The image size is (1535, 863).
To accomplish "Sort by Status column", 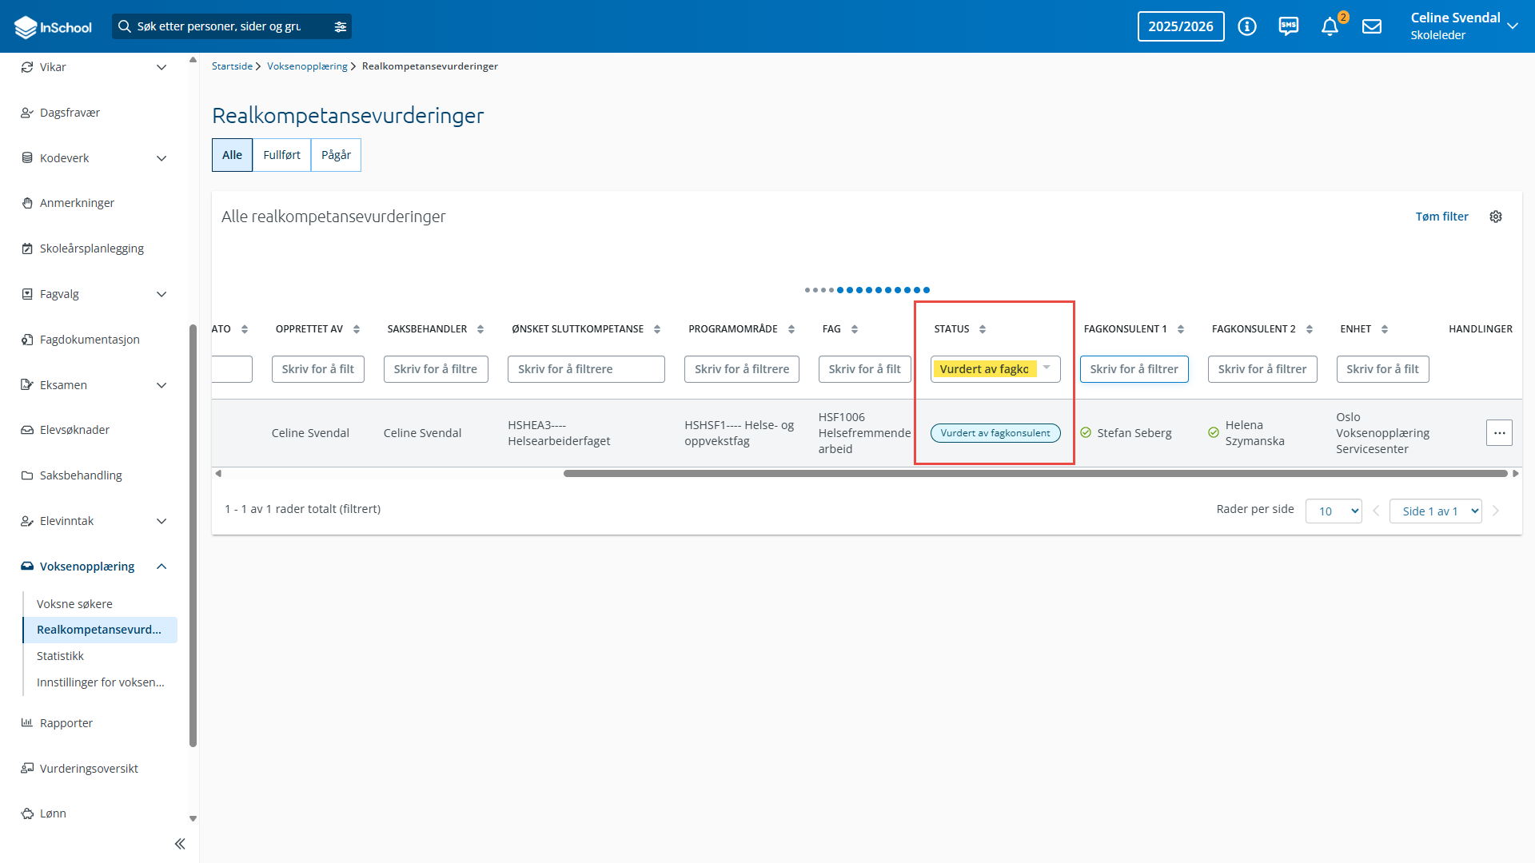I will 983,329.
